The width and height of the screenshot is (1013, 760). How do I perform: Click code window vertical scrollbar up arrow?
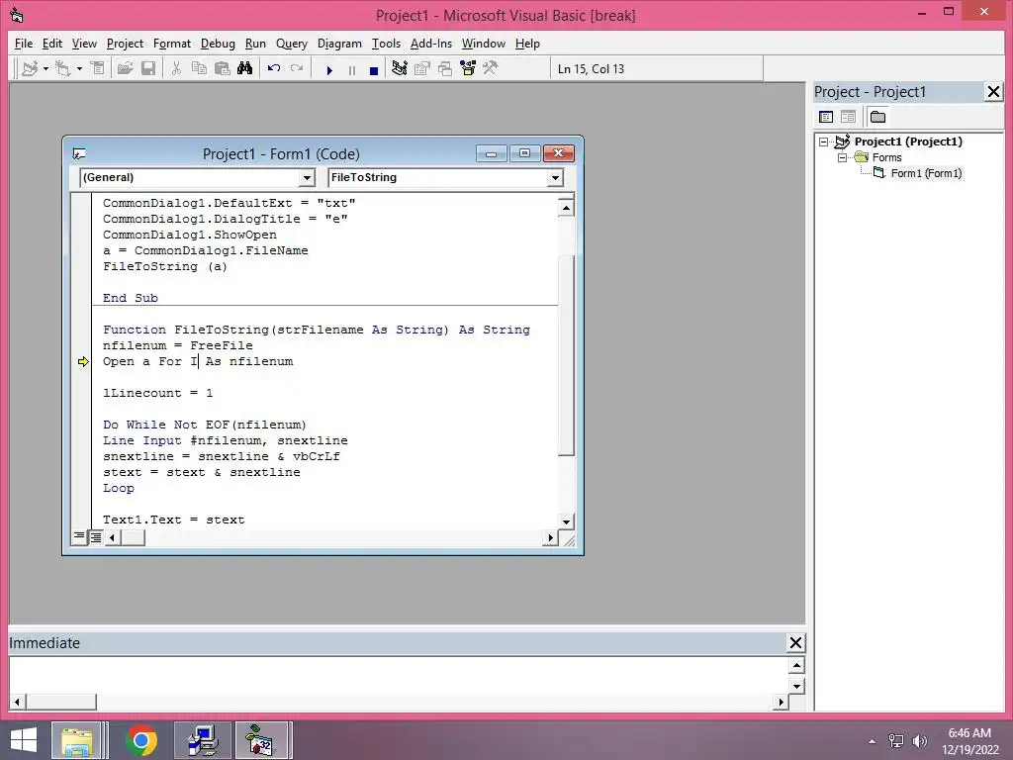tap(566, 208)
